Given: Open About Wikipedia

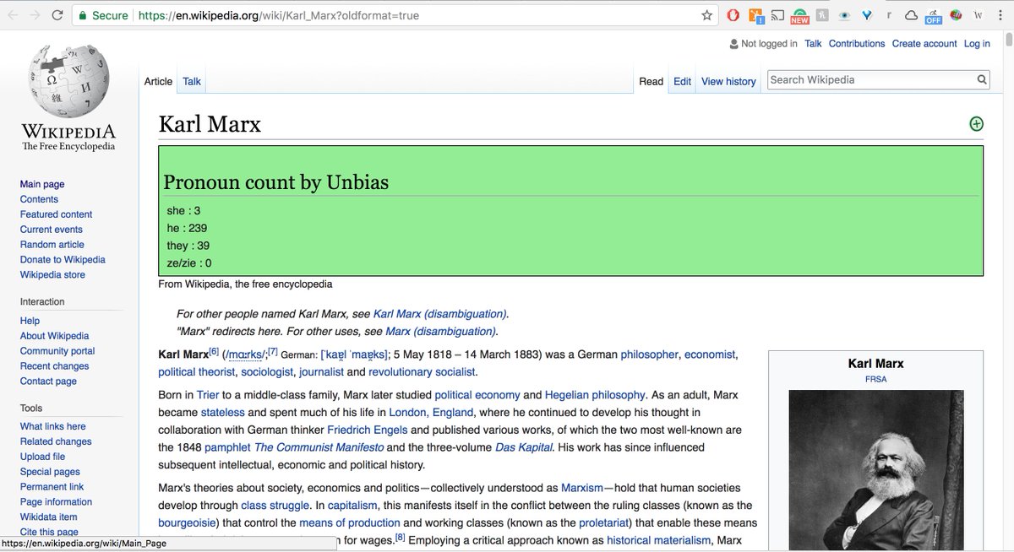Looking at the screenshot, I should click(54, 336).
